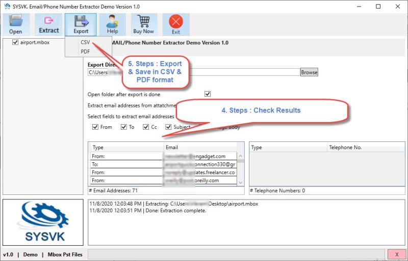Click the SYSVK logo image
The height and width of the screenshot is (261, 408).
click(x=43, y=222)
